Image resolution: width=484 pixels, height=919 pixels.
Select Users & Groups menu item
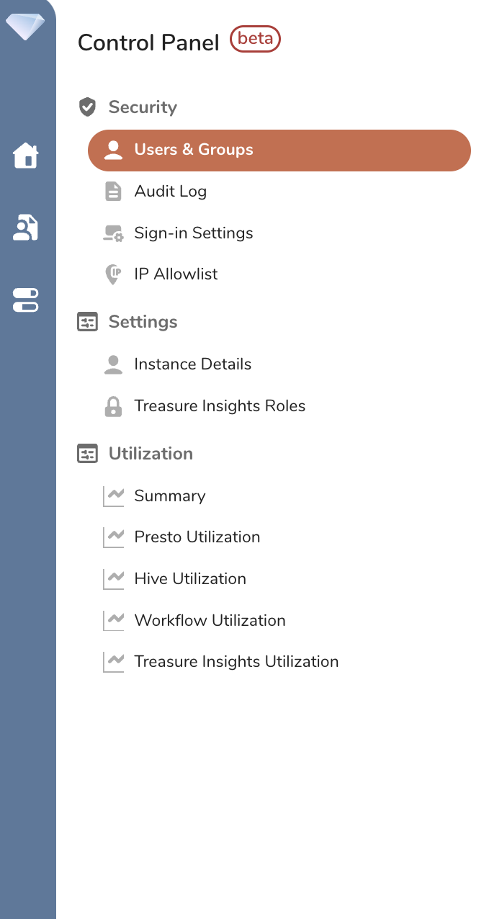coord(194,150)
